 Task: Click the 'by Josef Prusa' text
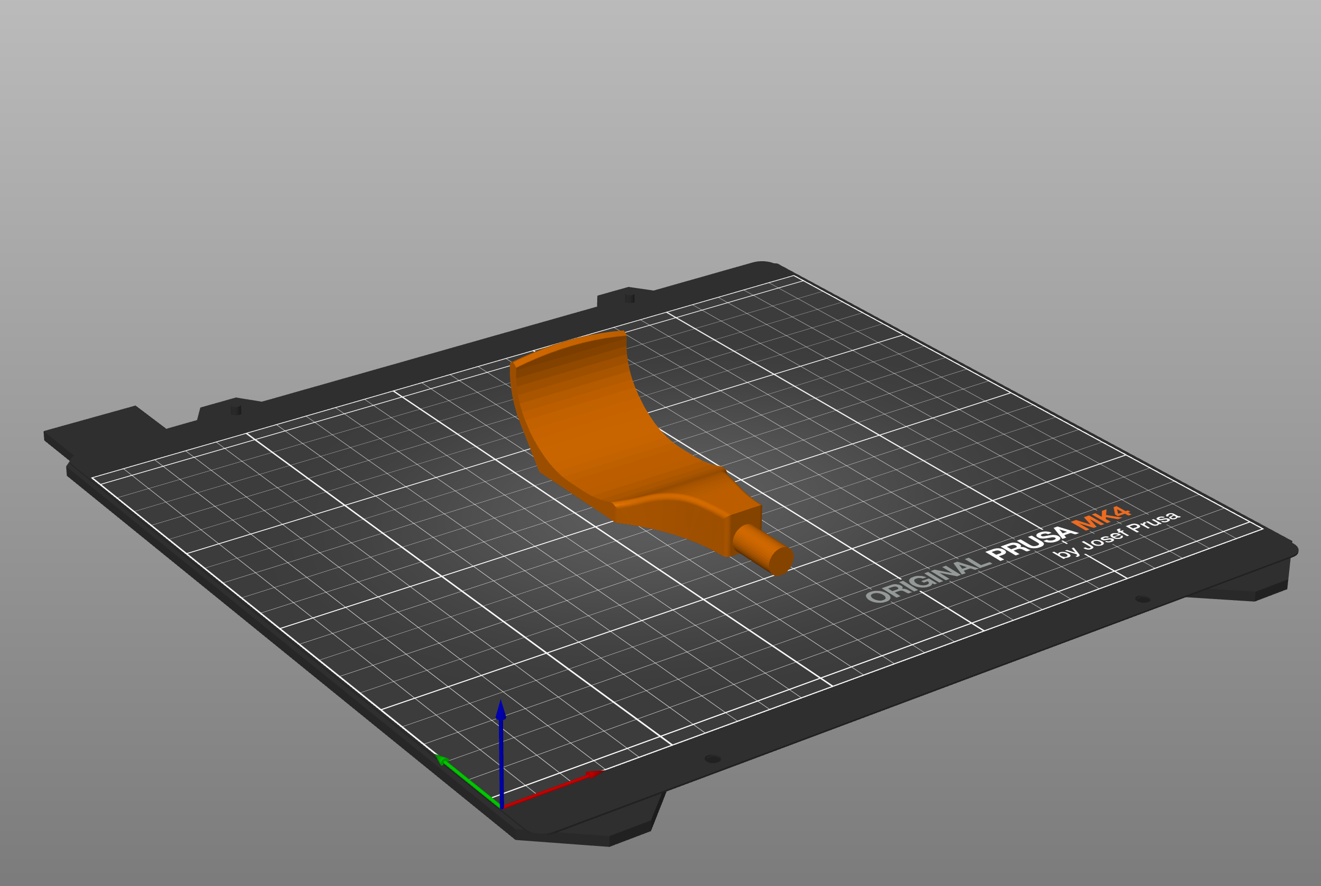[x=1116, y=535]
